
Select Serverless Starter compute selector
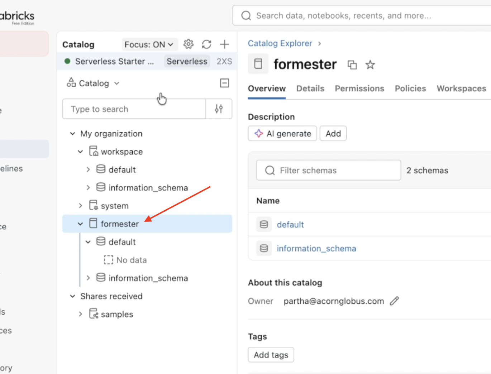[x=147, y=61]
